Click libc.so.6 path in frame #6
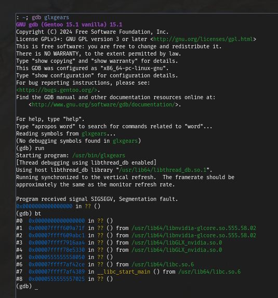Screen dimensions: 278x298 coord(163,264)
